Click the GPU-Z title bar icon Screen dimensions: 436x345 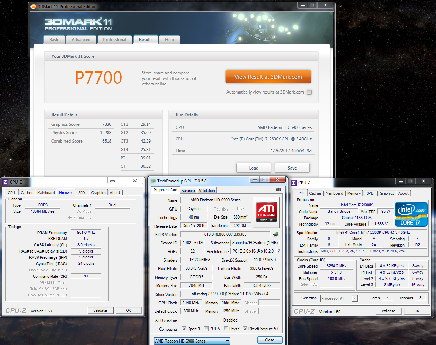coord(153,181)
